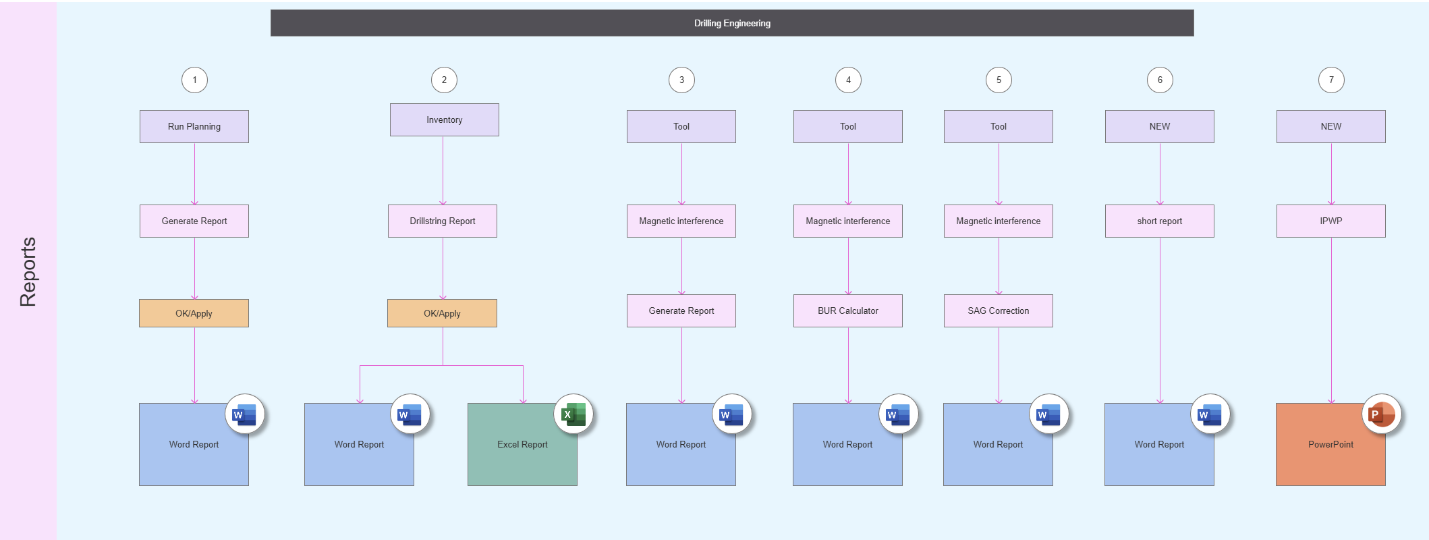
Task: Click the PowerPoint icon on IPWP output
Action: (1381, 414)
